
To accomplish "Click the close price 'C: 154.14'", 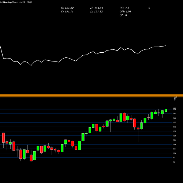I will (67, 12).
